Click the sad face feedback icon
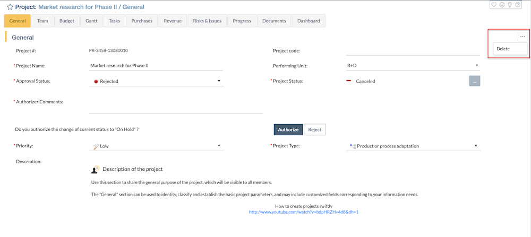The height and width of the screenshot is (237, 531). [502, 5]
